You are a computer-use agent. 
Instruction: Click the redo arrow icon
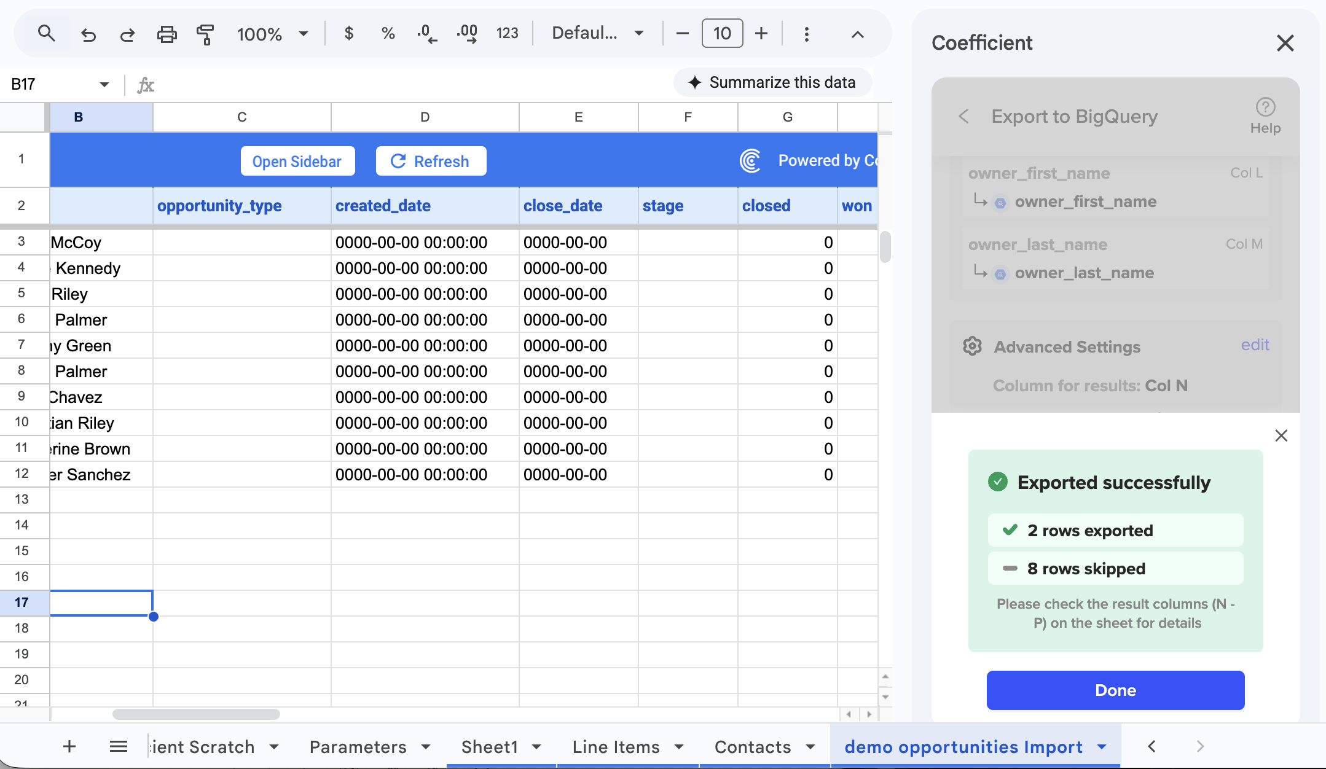[x=127, y=34]
